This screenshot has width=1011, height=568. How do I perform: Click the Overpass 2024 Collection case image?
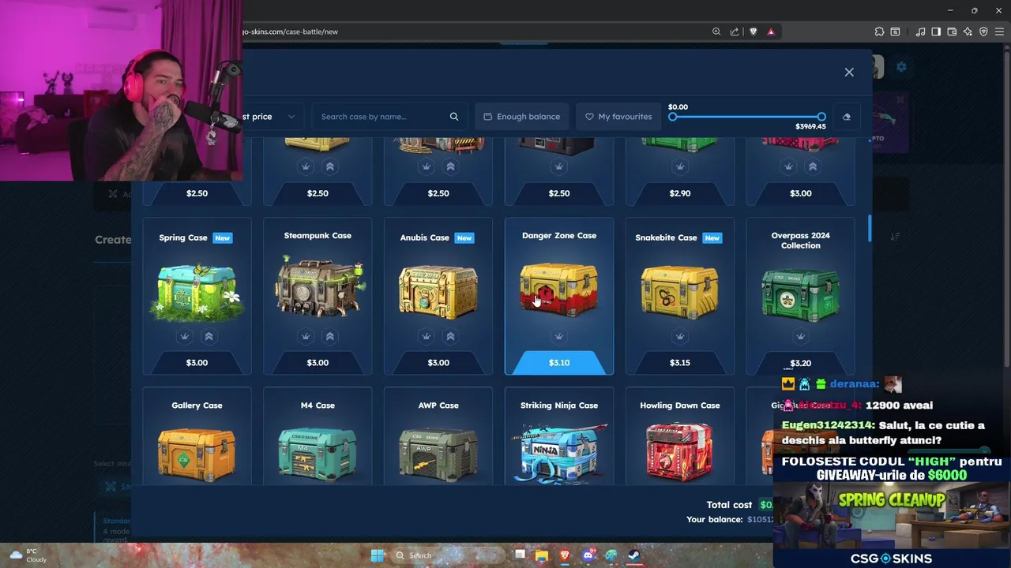click(x=801, y=295)
